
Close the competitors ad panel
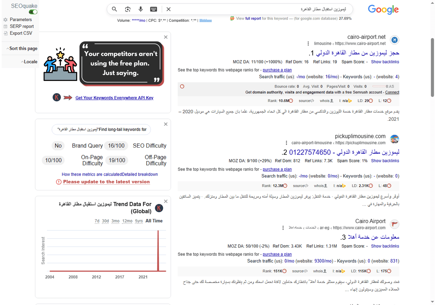click(166, 37)
